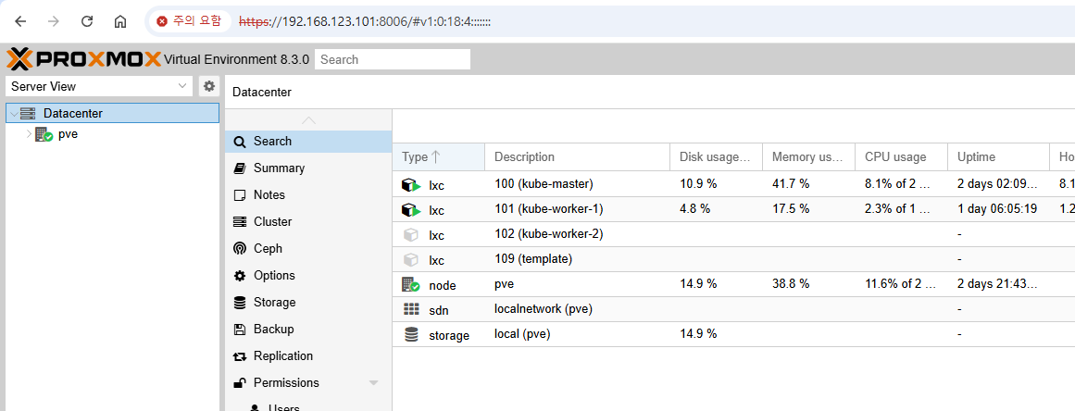Select the 'local (pve)' storage row
The image size is (1075, 411).
pos(733,334)
